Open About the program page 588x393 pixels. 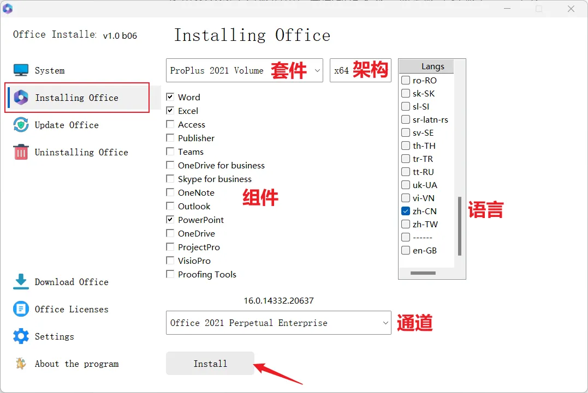pyautogui.click(x=76, y=364)
